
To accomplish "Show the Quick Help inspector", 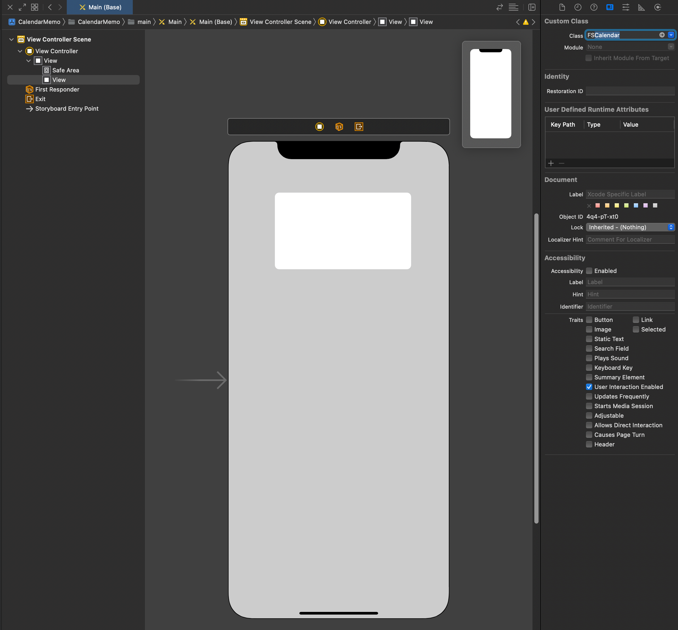I will tap(594, 7).
